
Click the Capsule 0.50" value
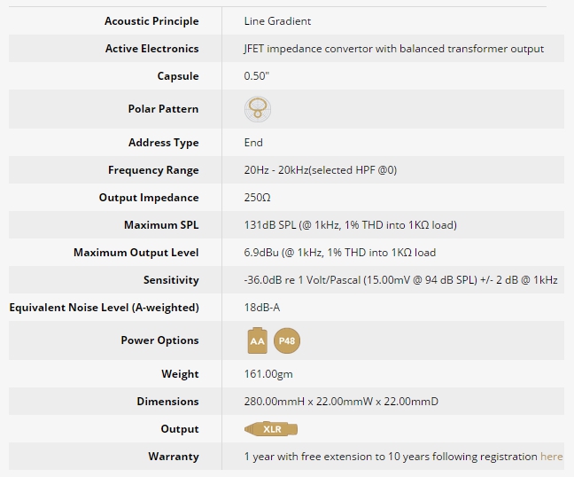257,76
